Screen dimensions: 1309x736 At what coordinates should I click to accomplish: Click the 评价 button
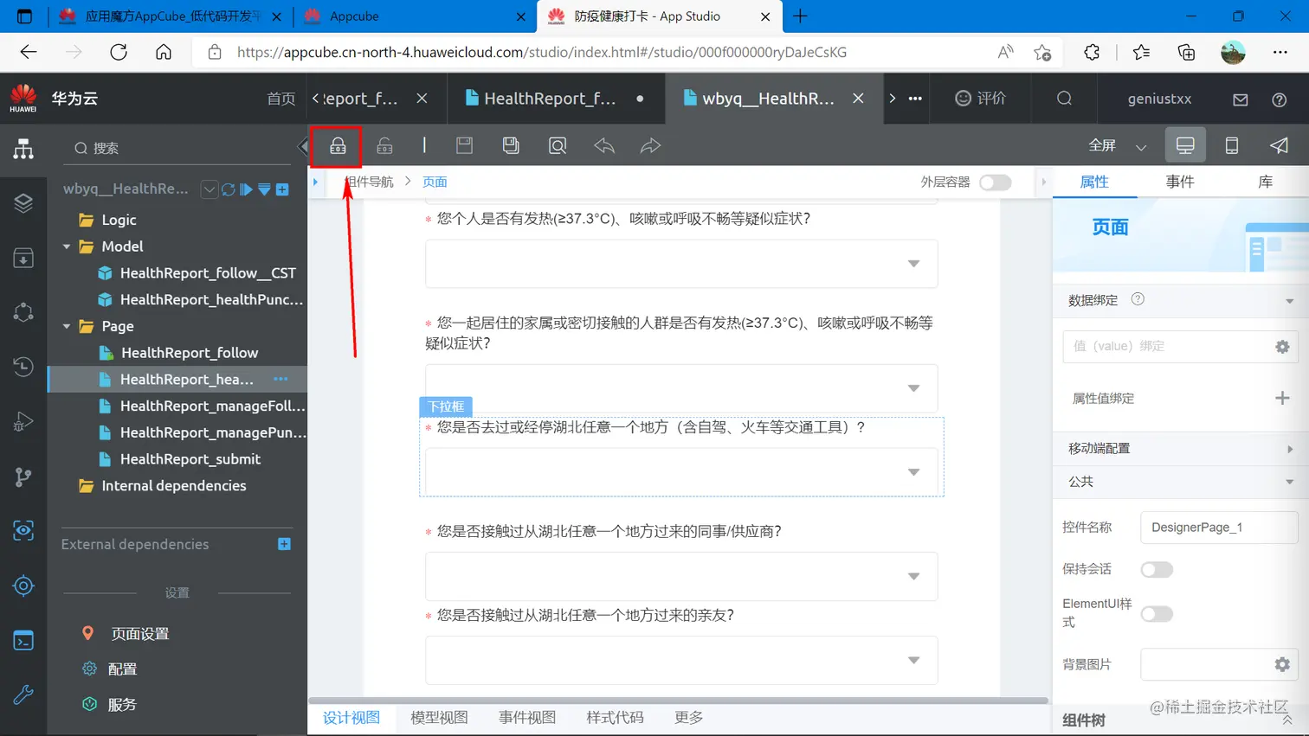point(981,99)
